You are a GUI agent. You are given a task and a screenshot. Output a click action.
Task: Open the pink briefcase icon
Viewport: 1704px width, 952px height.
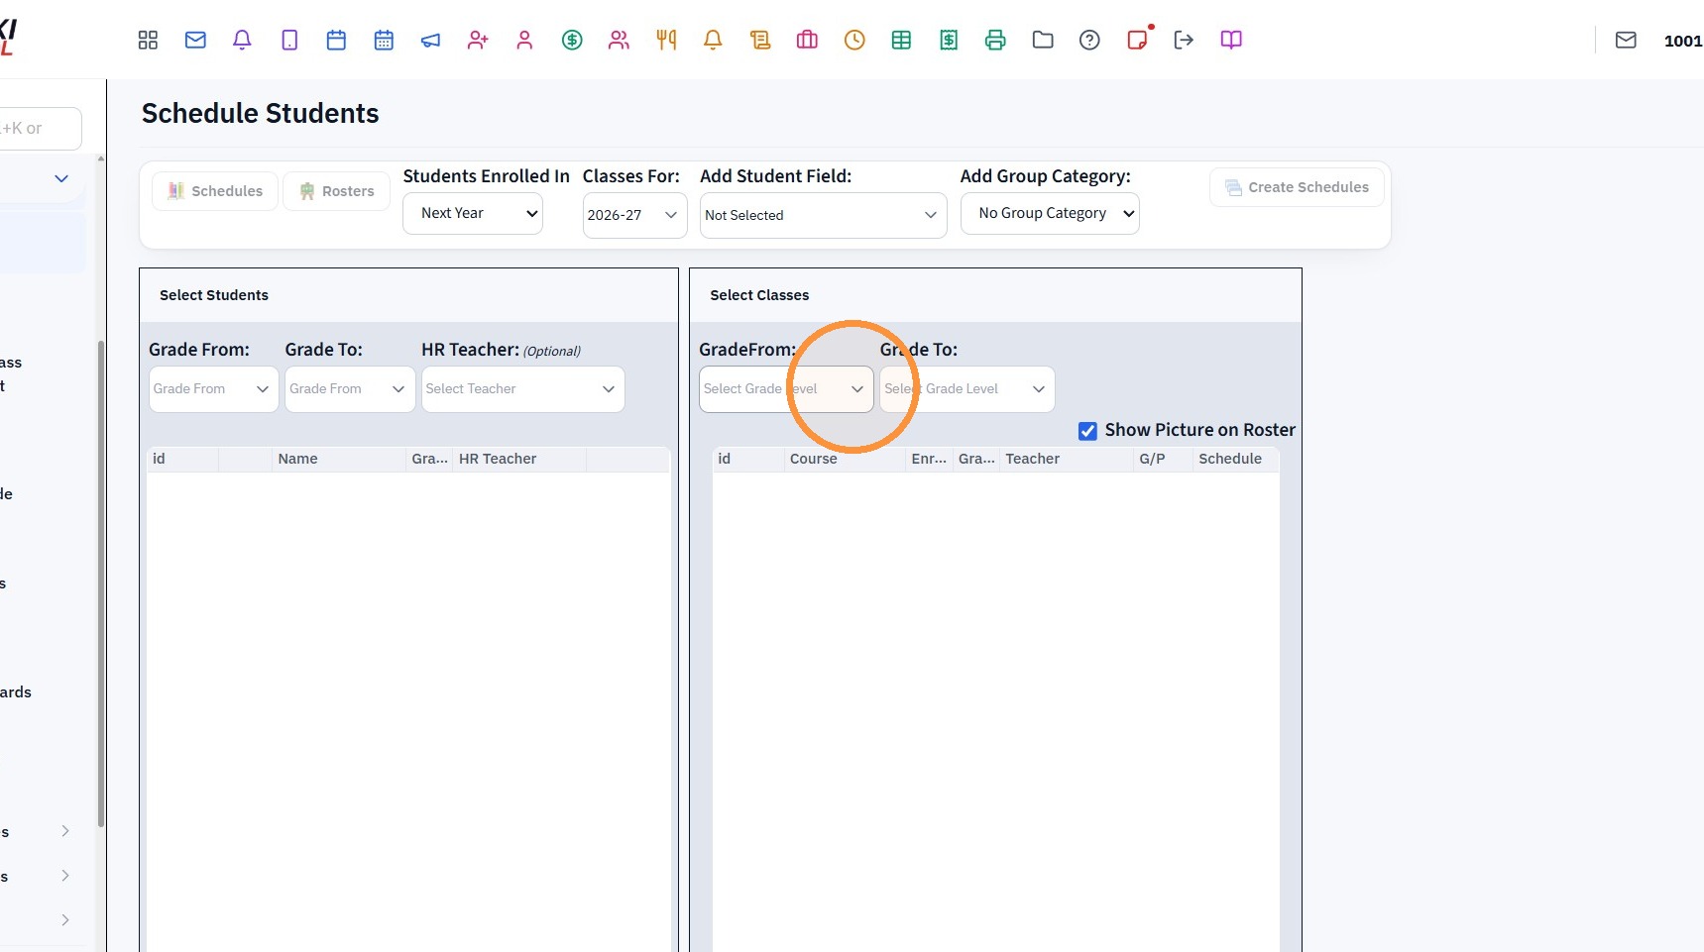[x=807, y=40]
